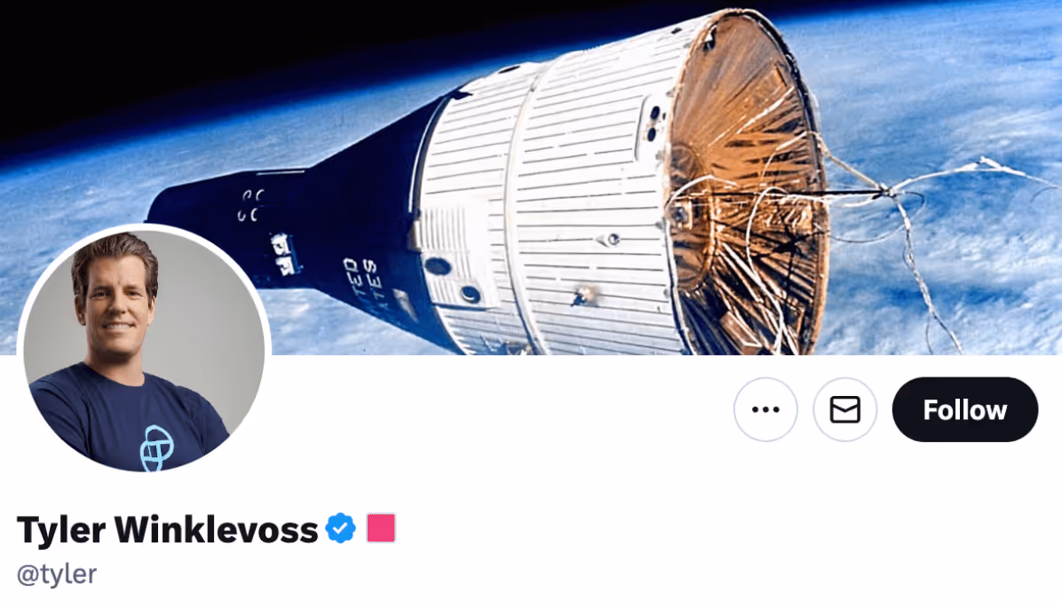Follow Tyler Winklevoss
This screenshot has width=1062, height=602.
coord(965,409)
